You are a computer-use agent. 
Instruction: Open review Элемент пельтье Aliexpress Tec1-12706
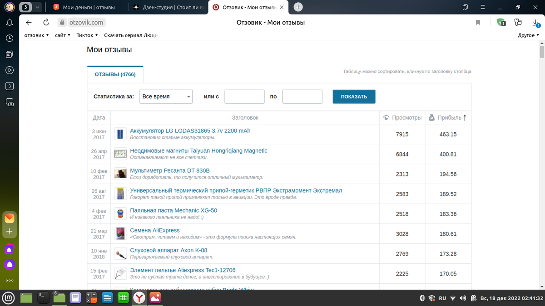tap(183, 270)
